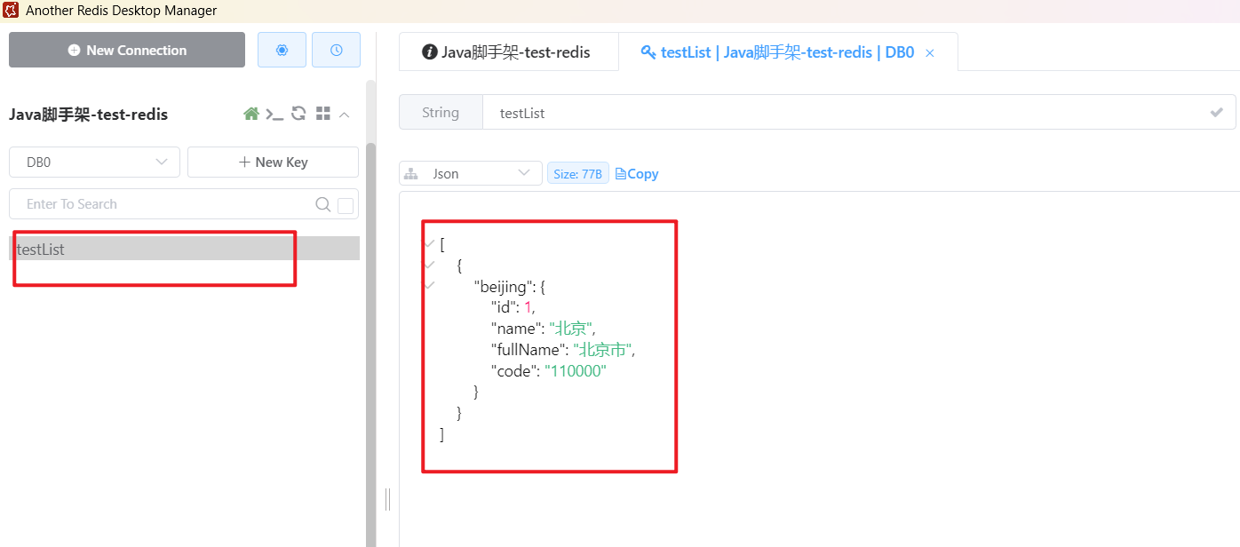Open the Json format viewer dropdown

pyautogui.click(x=471, y=173)
